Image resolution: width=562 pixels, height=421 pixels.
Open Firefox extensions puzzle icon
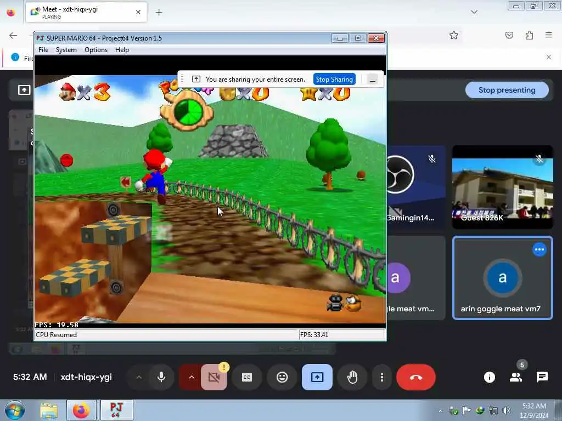pos(529,35)
